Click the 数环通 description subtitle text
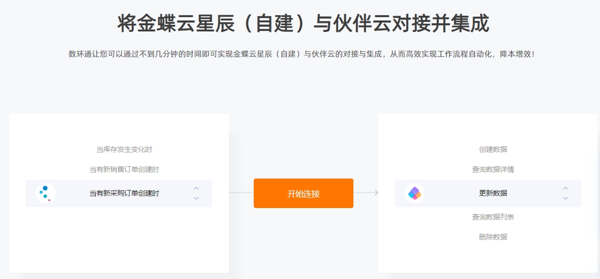This screenshot has height=279, width=600. point(302,54)
